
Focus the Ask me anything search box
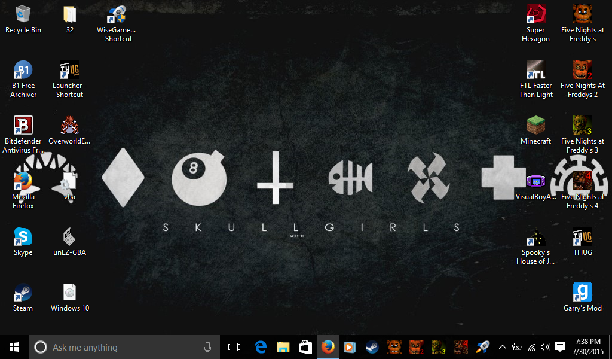[124, 347]
